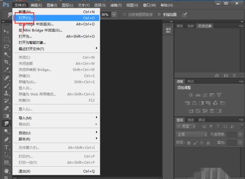Select the Horizontal Type tool
Viewport: 245px width, 179px height.
point(6,147)
